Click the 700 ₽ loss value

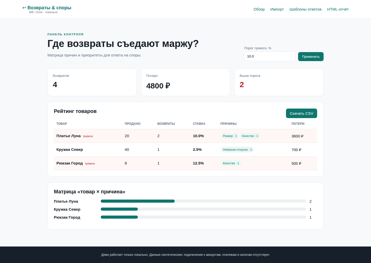[296, 150]
